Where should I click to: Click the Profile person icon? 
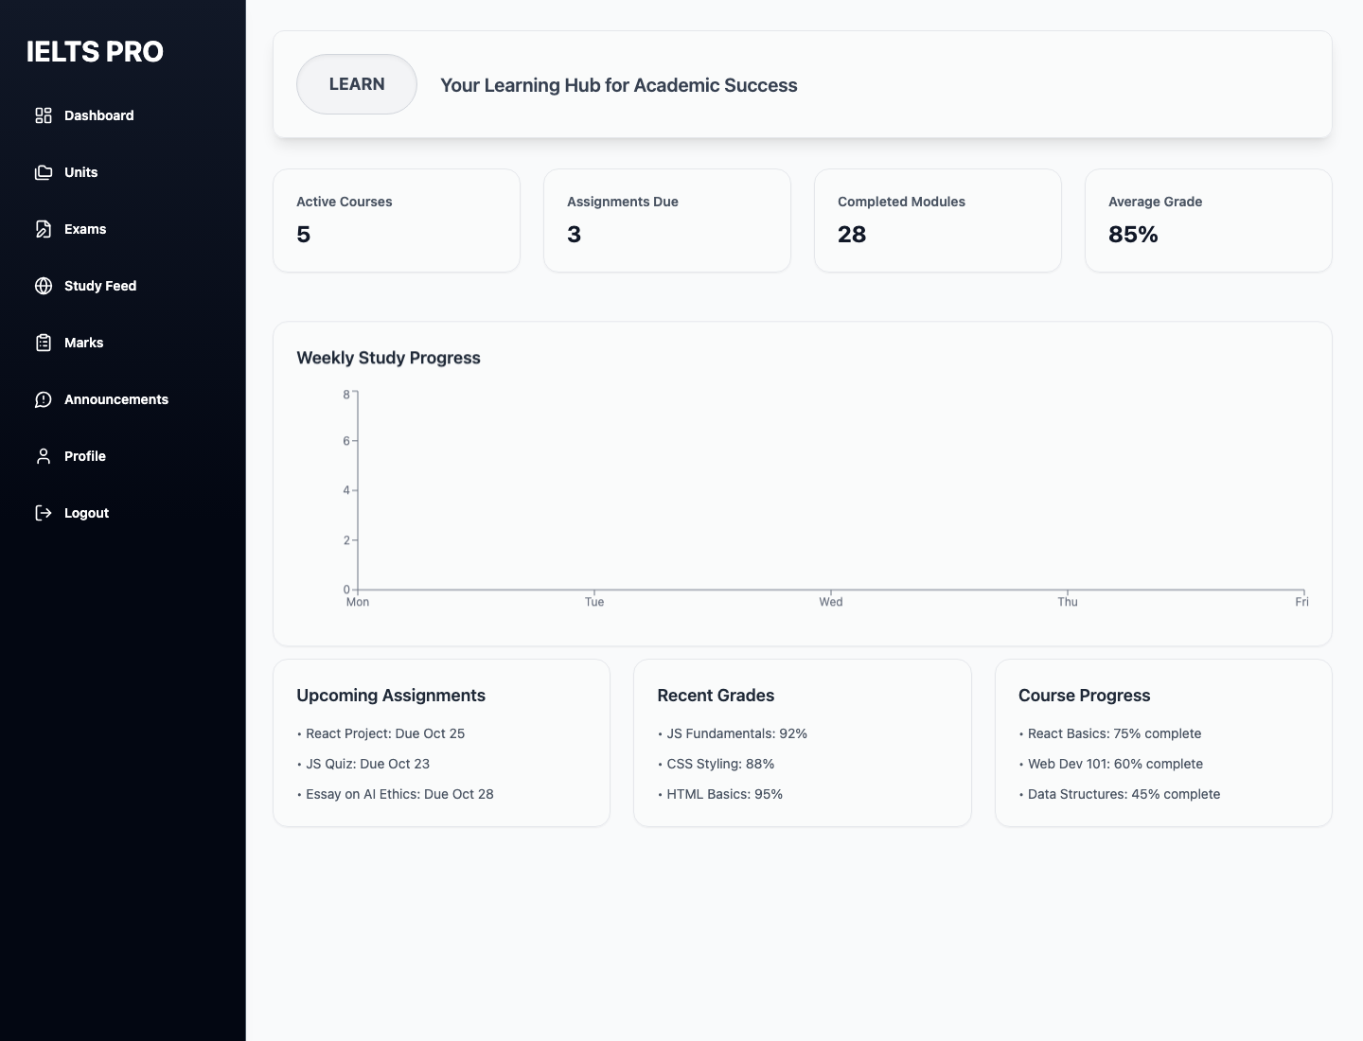coord(44,456)
